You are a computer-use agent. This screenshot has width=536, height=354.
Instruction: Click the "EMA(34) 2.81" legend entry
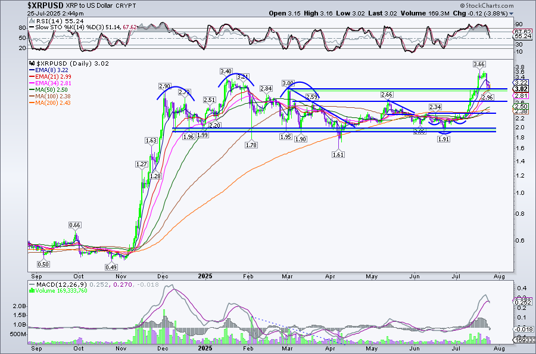[x=50, y=83]
